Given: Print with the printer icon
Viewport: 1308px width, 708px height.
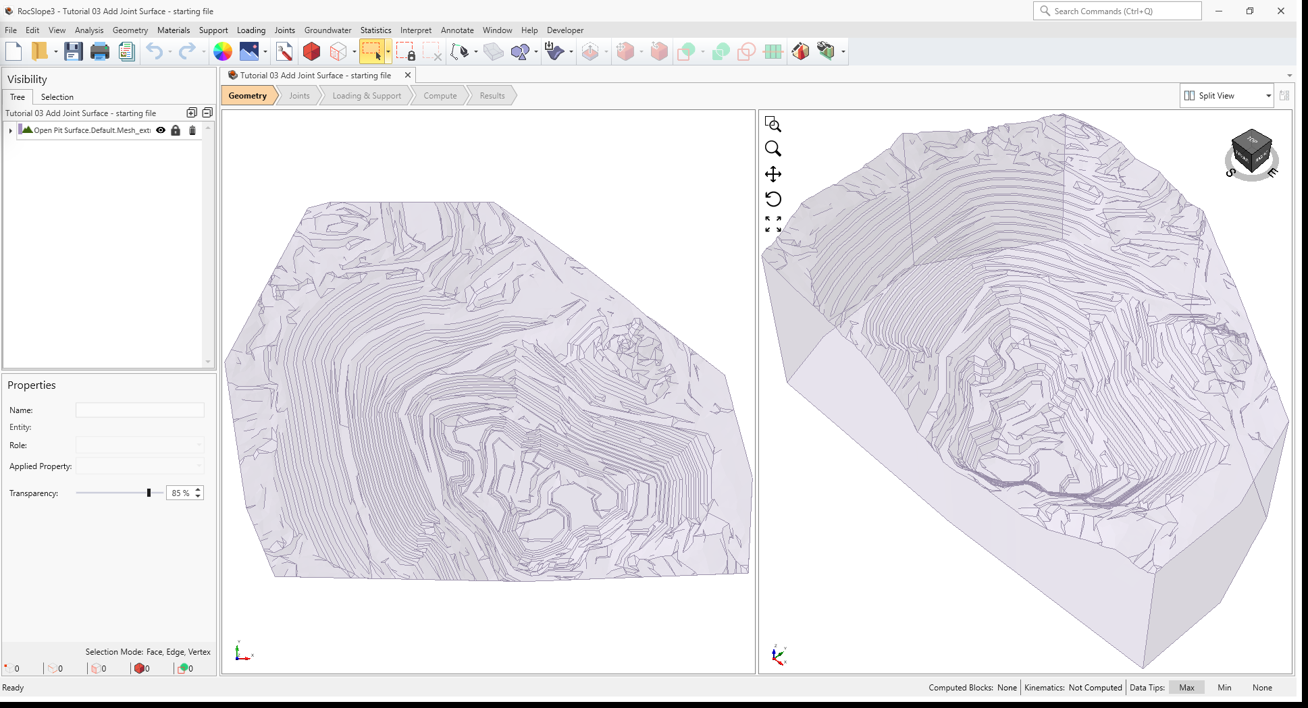Looking at the screenshot, I should (x=100, y=51).
